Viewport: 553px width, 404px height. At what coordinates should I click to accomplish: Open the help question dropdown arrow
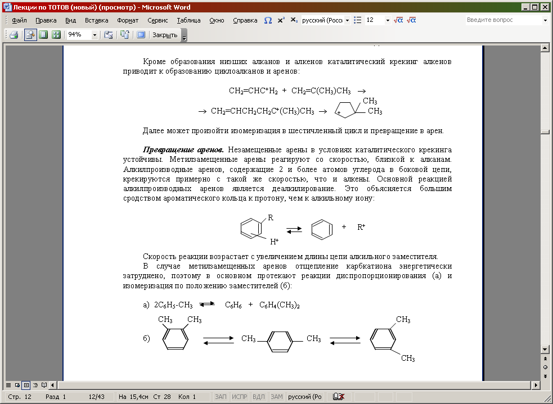coord(546,20)
